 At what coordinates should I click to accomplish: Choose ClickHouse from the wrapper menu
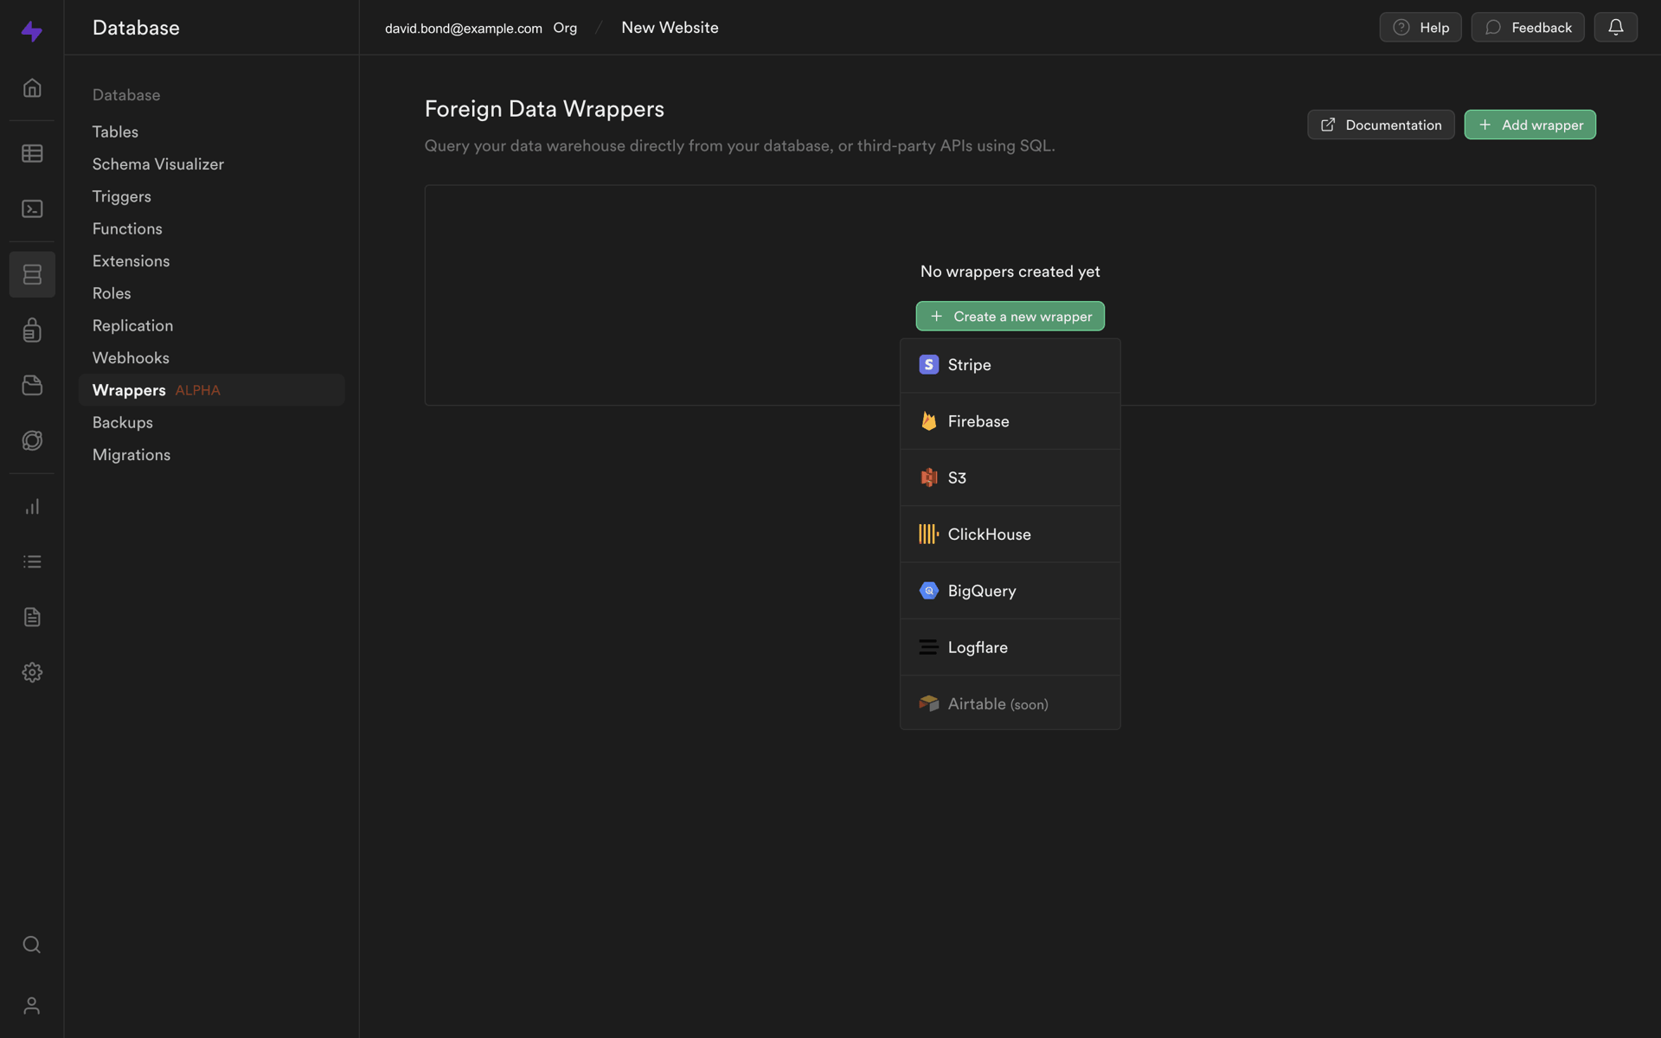(x=1010, y=534)
